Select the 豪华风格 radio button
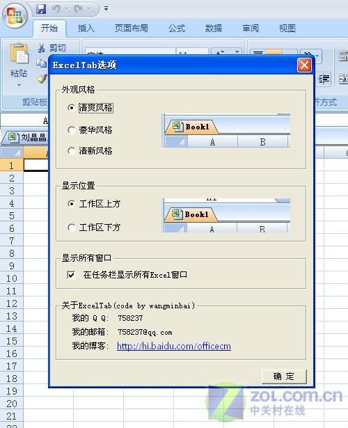 [x=71, y=129]
